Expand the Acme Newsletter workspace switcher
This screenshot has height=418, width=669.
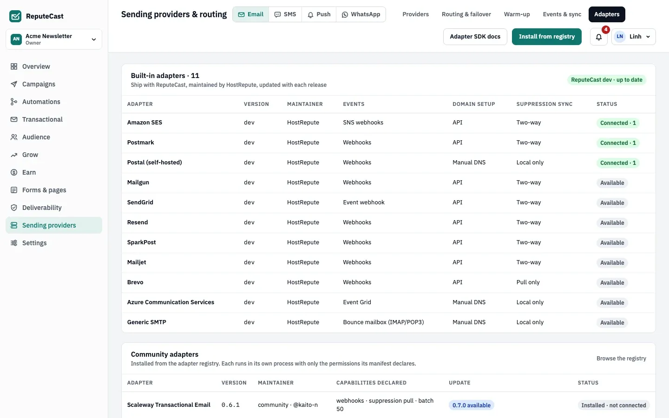point(54,39)
